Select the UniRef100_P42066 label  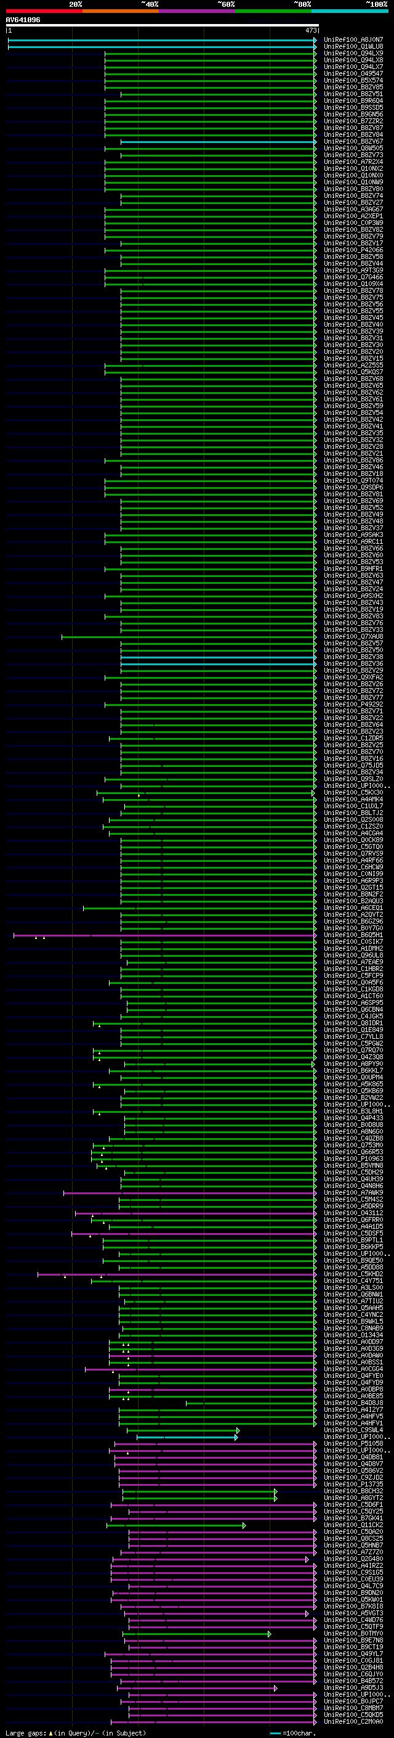353,250
